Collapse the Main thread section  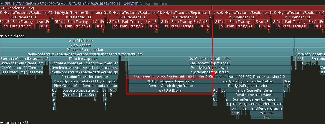coord(2,36)
